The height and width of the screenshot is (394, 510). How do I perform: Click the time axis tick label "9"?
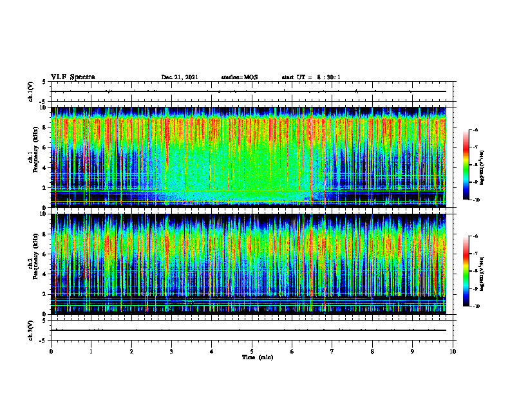click(x=412, y=352)
